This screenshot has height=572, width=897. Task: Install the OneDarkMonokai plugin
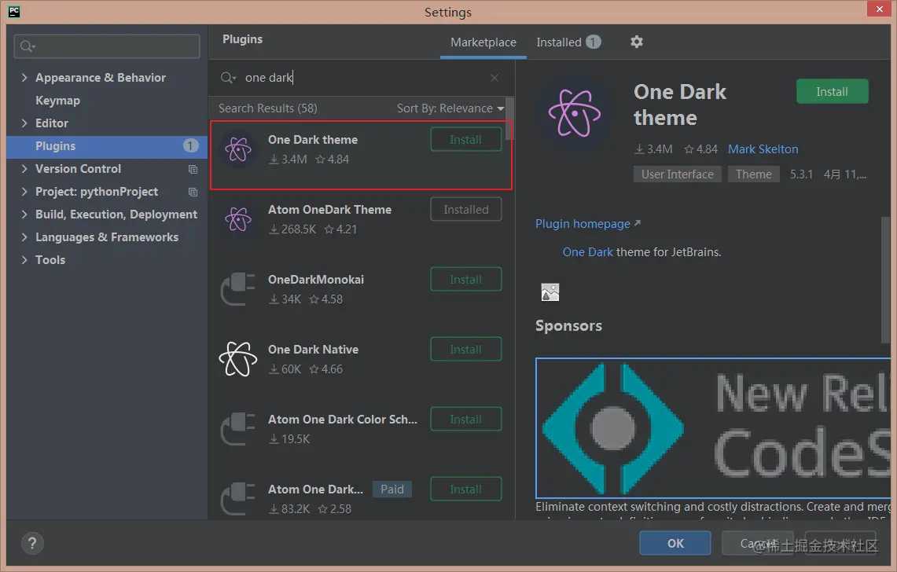pyautogui.click(x=465, y=279)
